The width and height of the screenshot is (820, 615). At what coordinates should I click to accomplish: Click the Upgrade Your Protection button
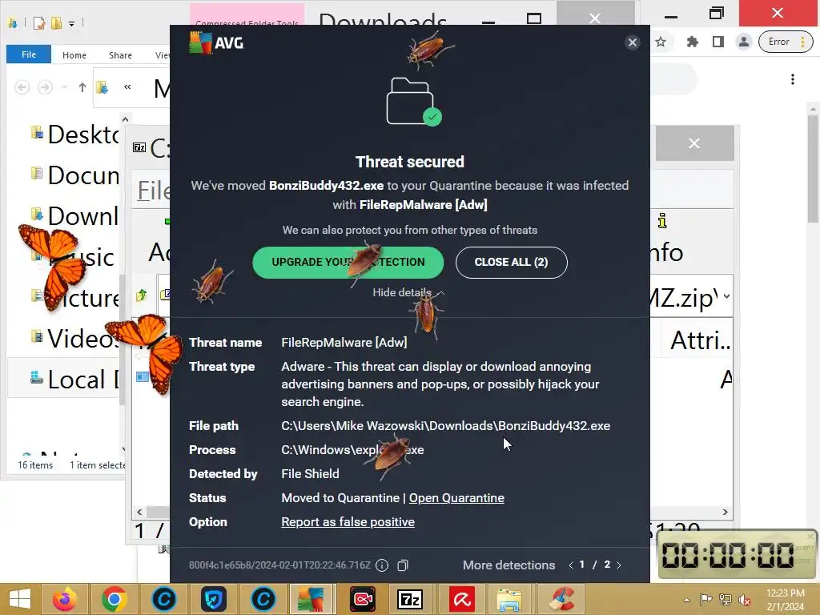(348, 262)
